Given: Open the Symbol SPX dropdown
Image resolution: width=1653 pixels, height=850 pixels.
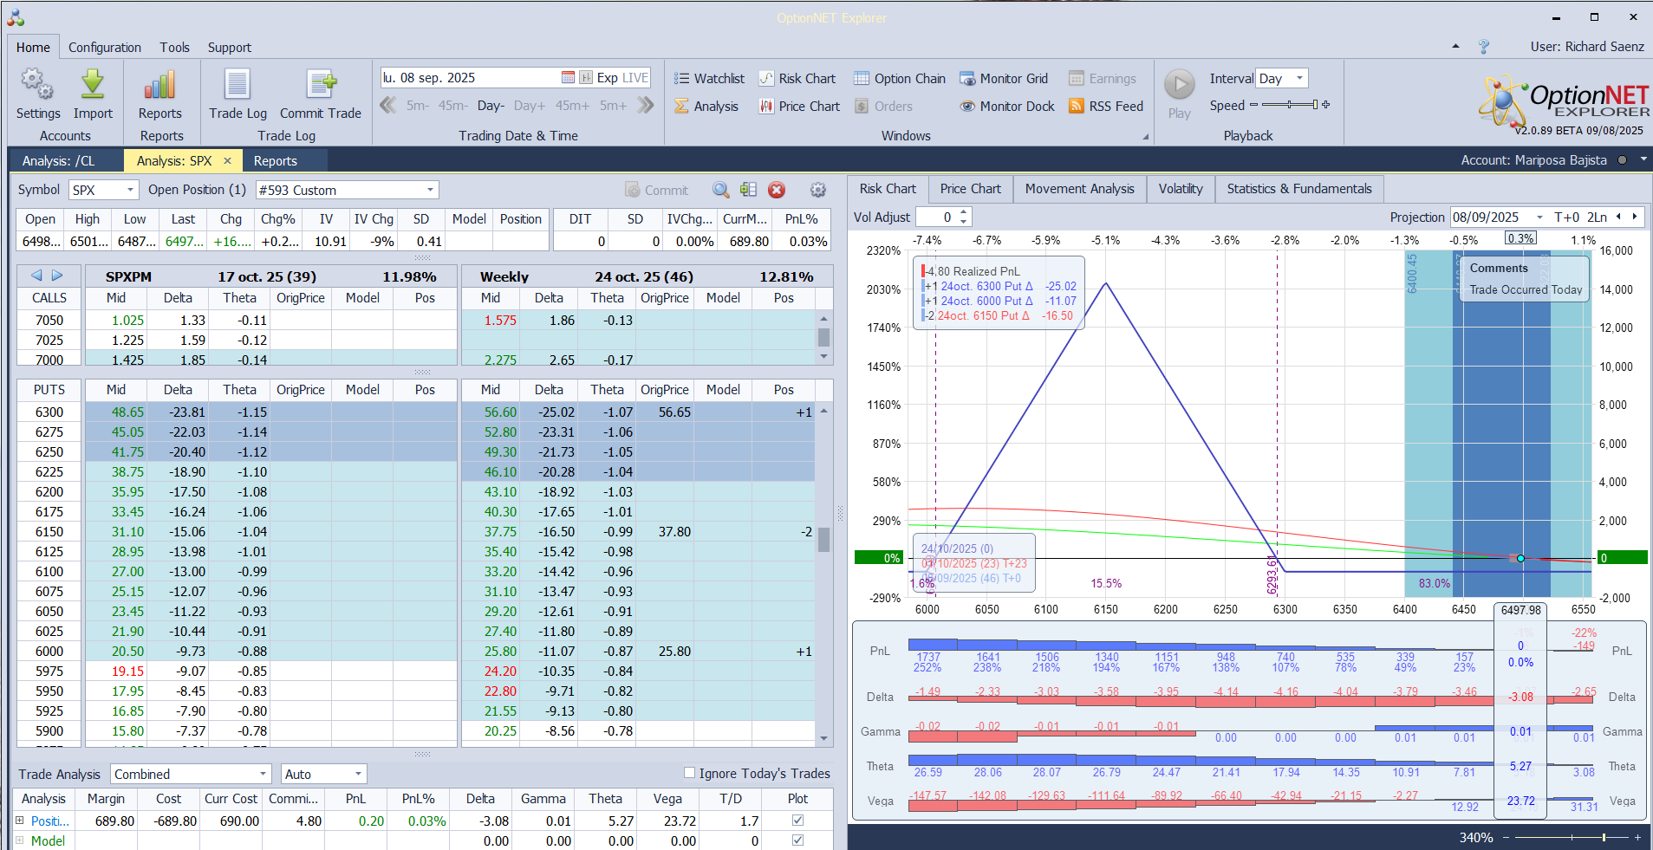Looking at the screenshot, I should [130, 190].
